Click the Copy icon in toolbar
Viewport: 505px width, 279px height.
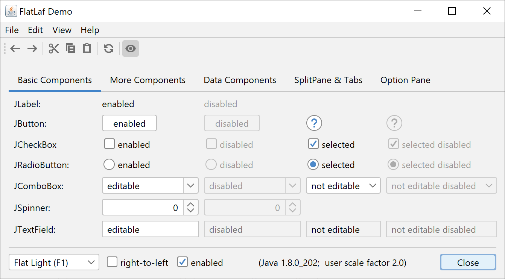70,49
